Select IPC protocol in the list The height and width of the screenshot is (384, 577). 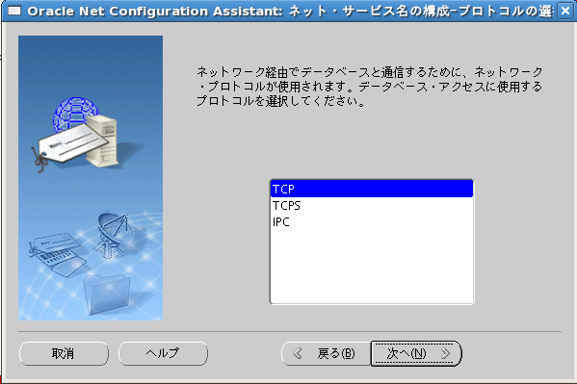(x=372, y=221)
